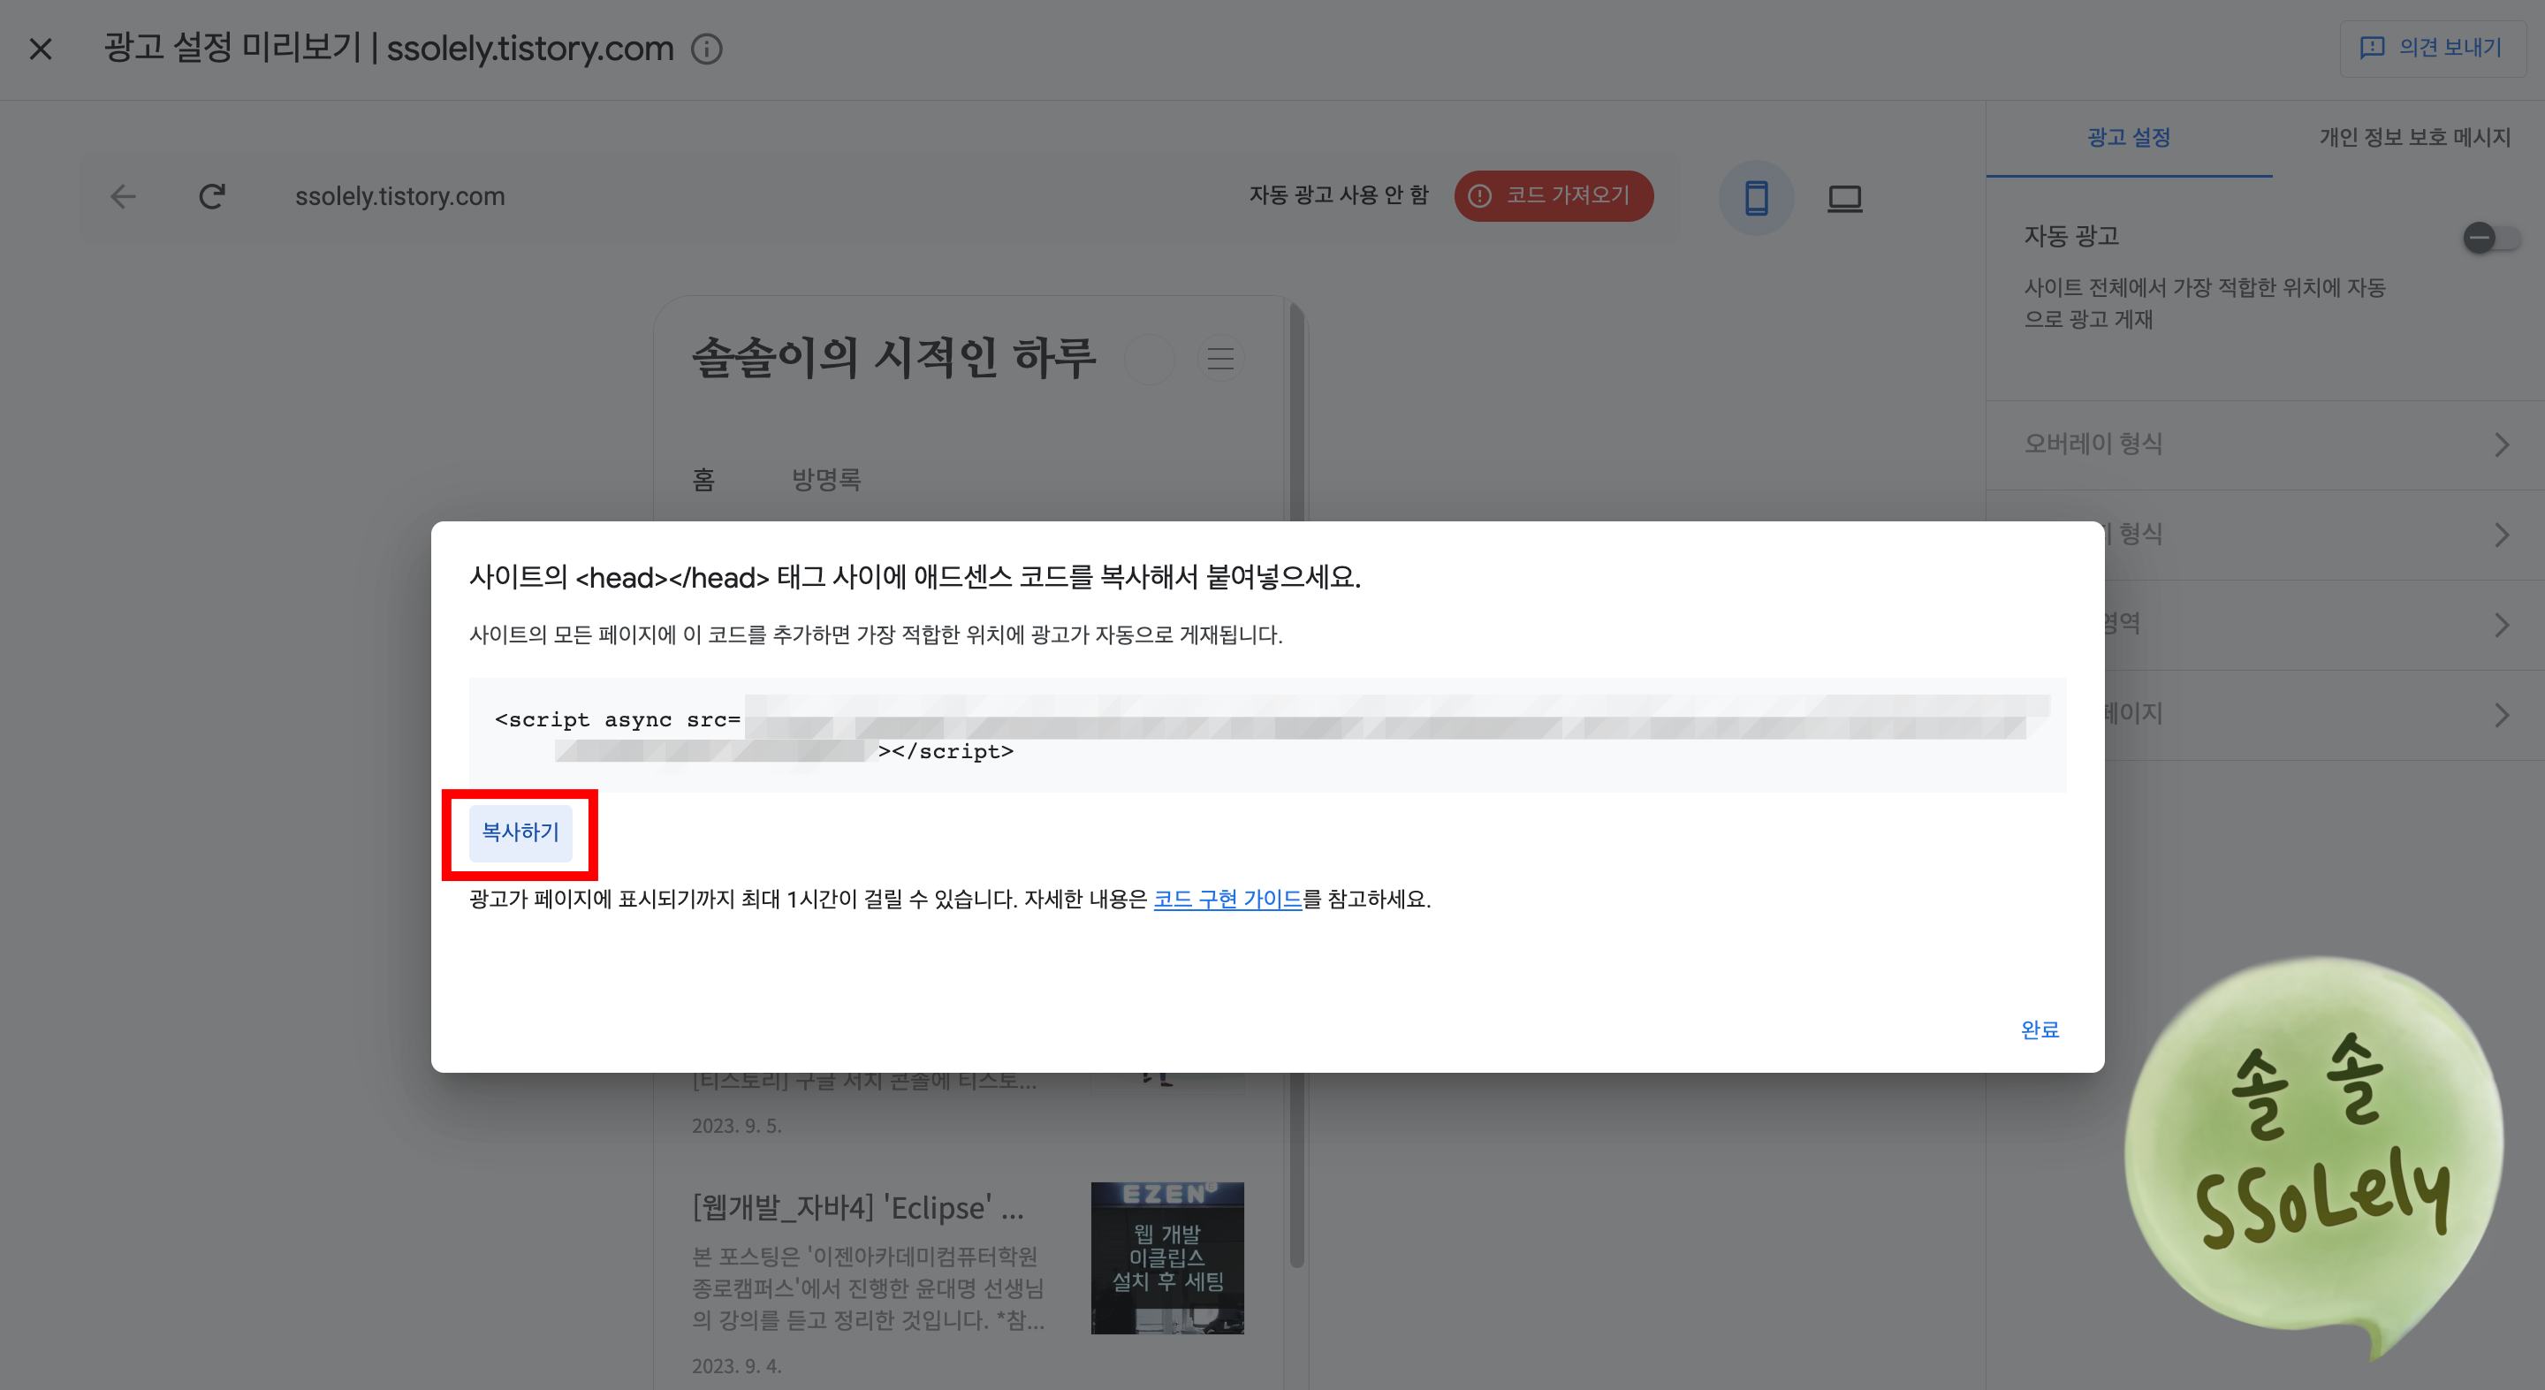Expand the 영역 section chevron
The width and height of the screenshot is (2545, 1390).
2501,625
